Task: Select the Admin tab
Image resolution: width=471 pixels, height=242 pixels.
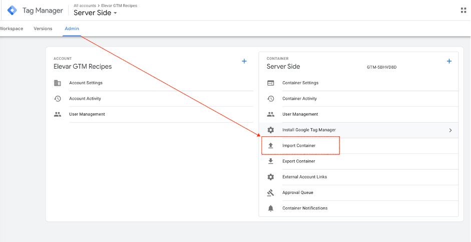Action: [72, 29]
